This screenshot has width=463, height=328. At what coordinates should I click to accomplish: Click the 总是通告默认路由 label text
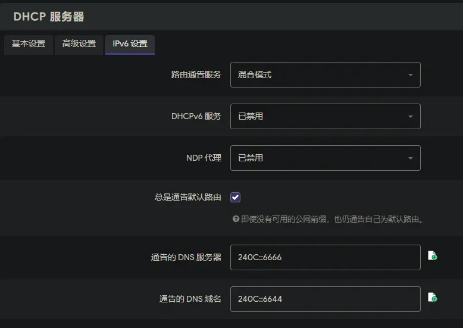pos(187,197)
